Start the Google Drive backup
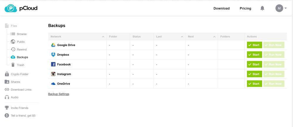This screenshot has width=293, height=127. pyautogui.click(x=254, y=45)
